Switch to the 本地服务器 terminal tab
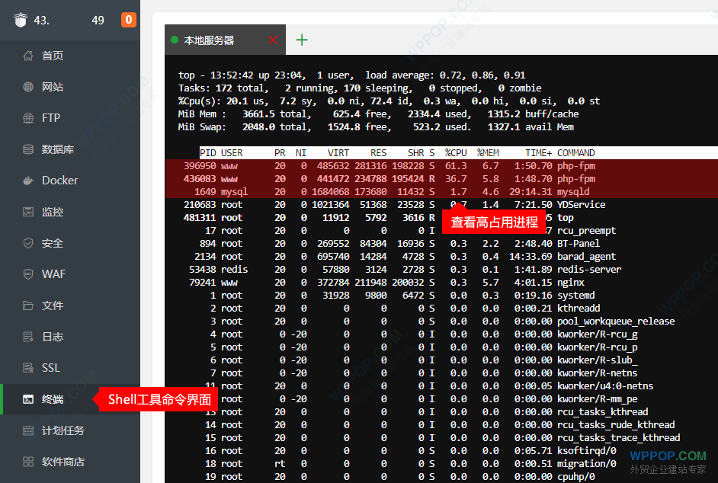The width and height of the screenshot is (718, 483). click(x=209, y=40)
